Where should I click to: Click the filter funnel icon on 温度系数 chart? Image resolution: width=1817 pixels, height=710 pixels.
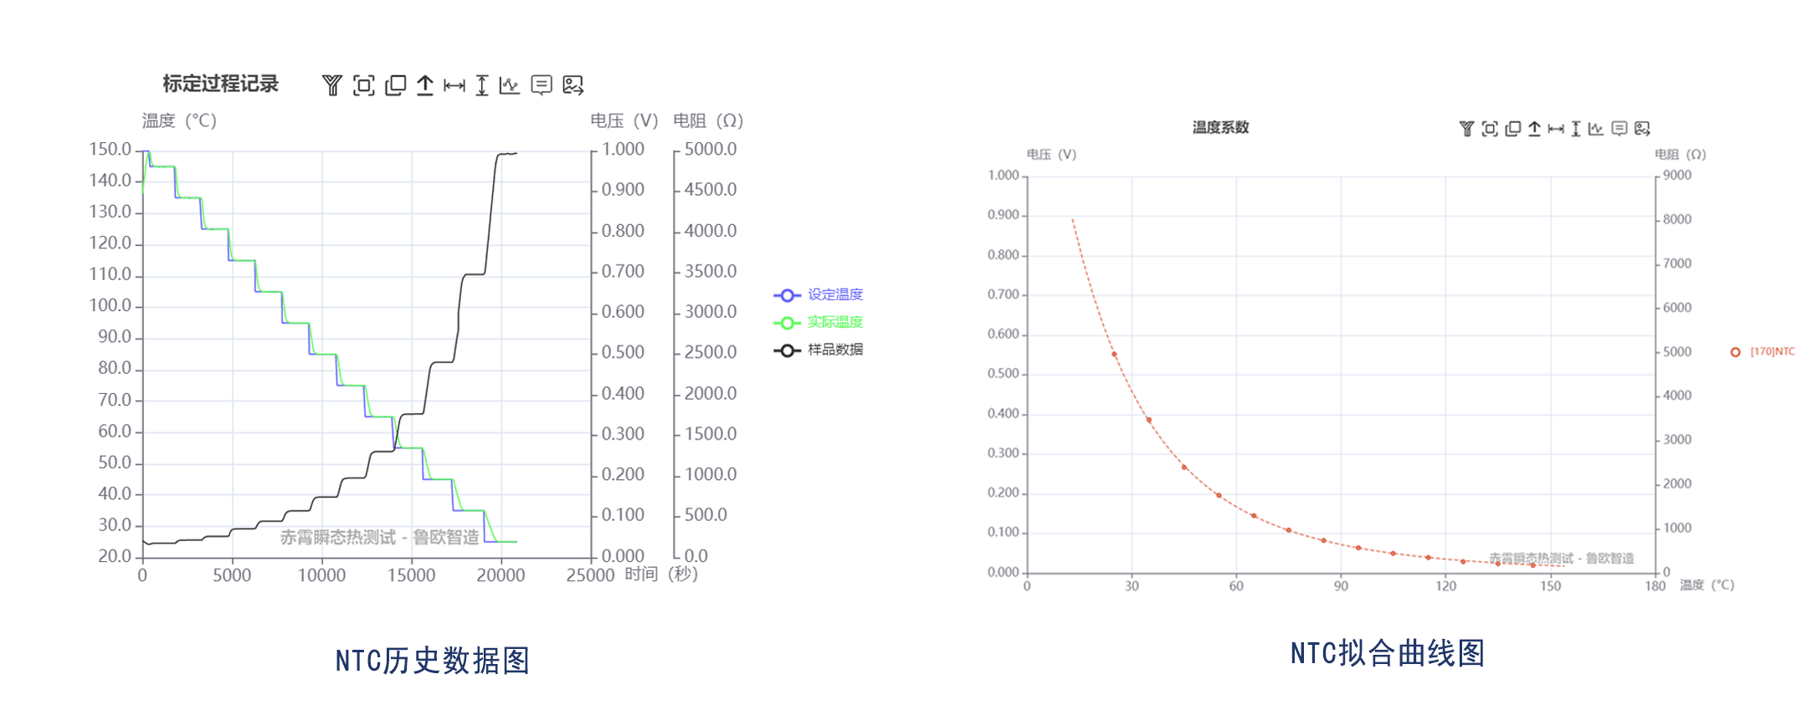coord(1466,129)
